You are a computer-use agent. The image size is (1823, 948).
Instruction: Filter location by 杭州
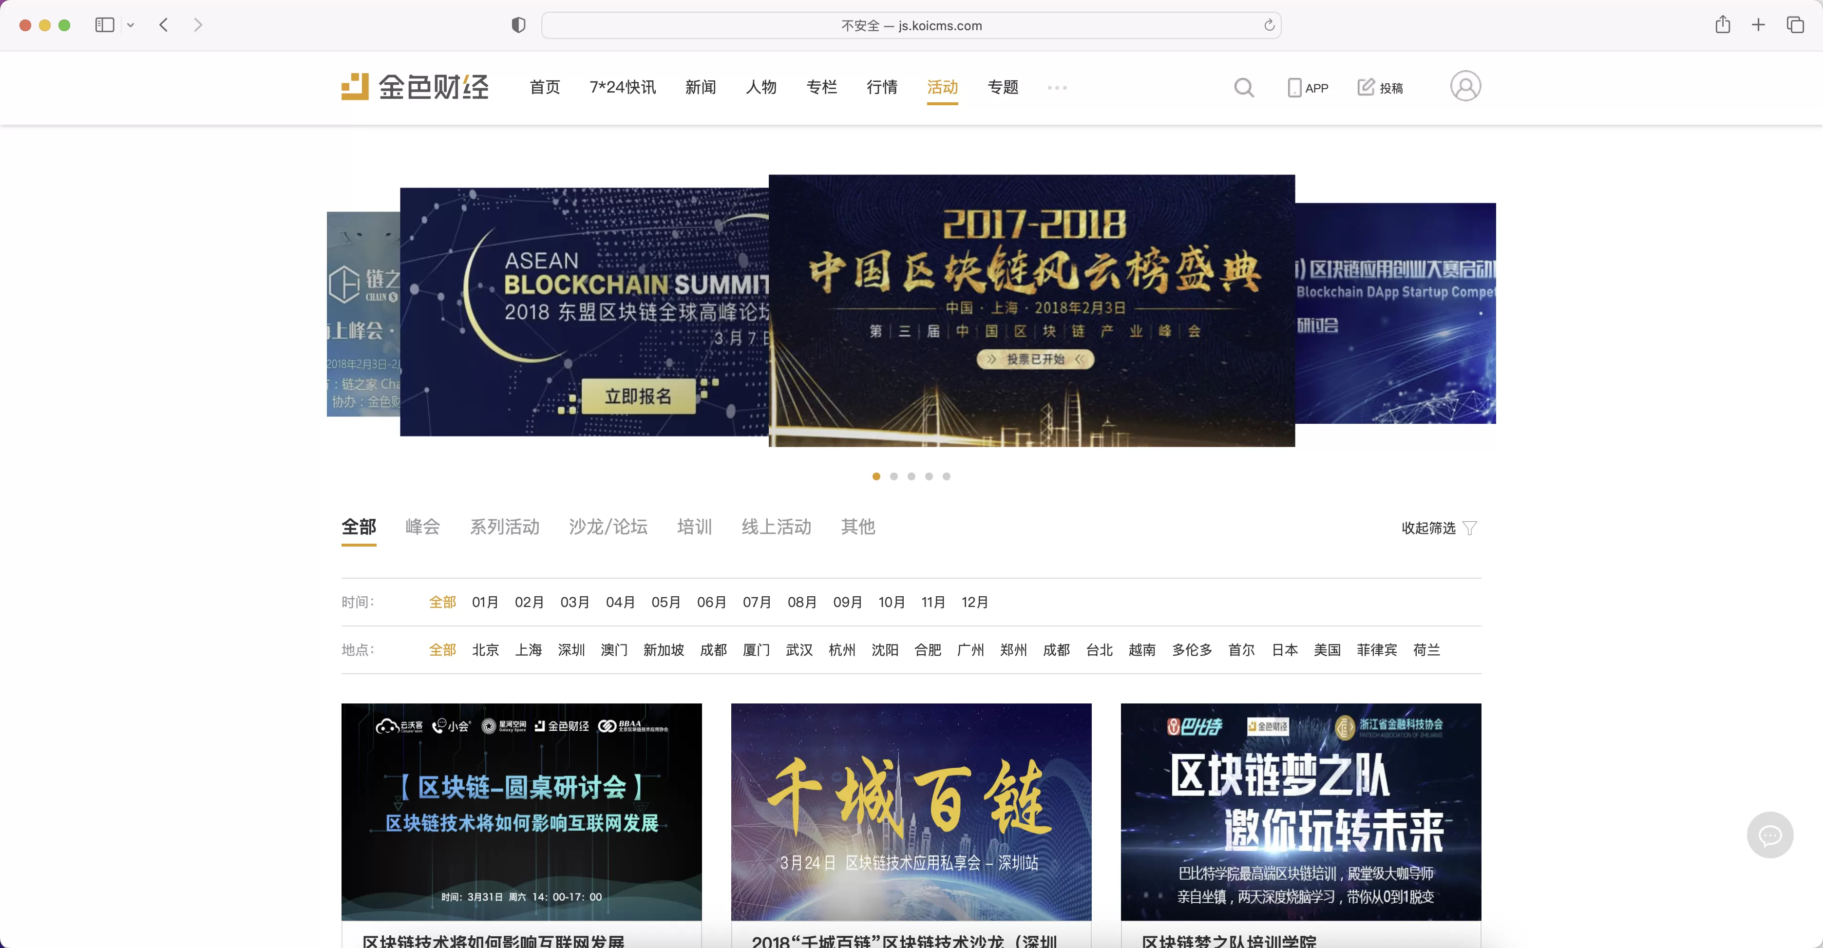tap(842, 649)
